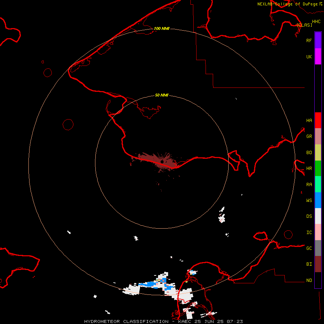This screenshot has height=324, width=324.
Task: Click the IC legend label
Action: [x=309, y=232]
